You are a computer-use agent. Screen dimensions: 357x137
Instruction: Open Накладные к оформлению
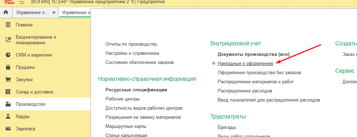click(246, 64)
